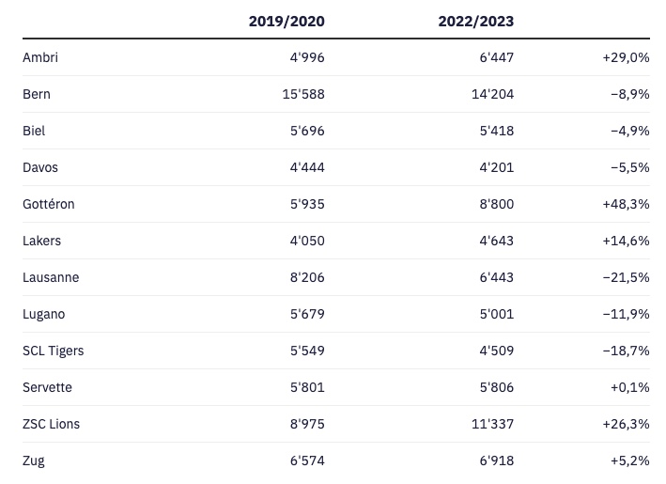The image size is (666, 484).
Task: Select the ZSC Lions team name
Action: click(x=51, y=424)
